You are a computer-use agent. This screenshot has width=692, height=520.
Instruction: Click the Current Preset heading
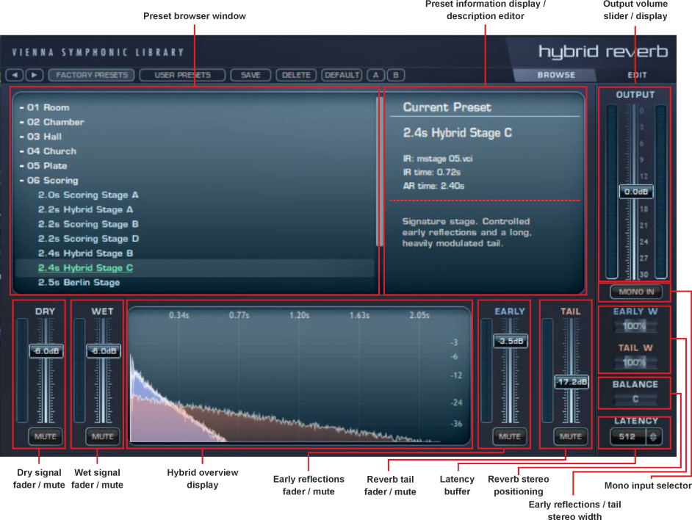pyautogui.click(x=447, y=107)
